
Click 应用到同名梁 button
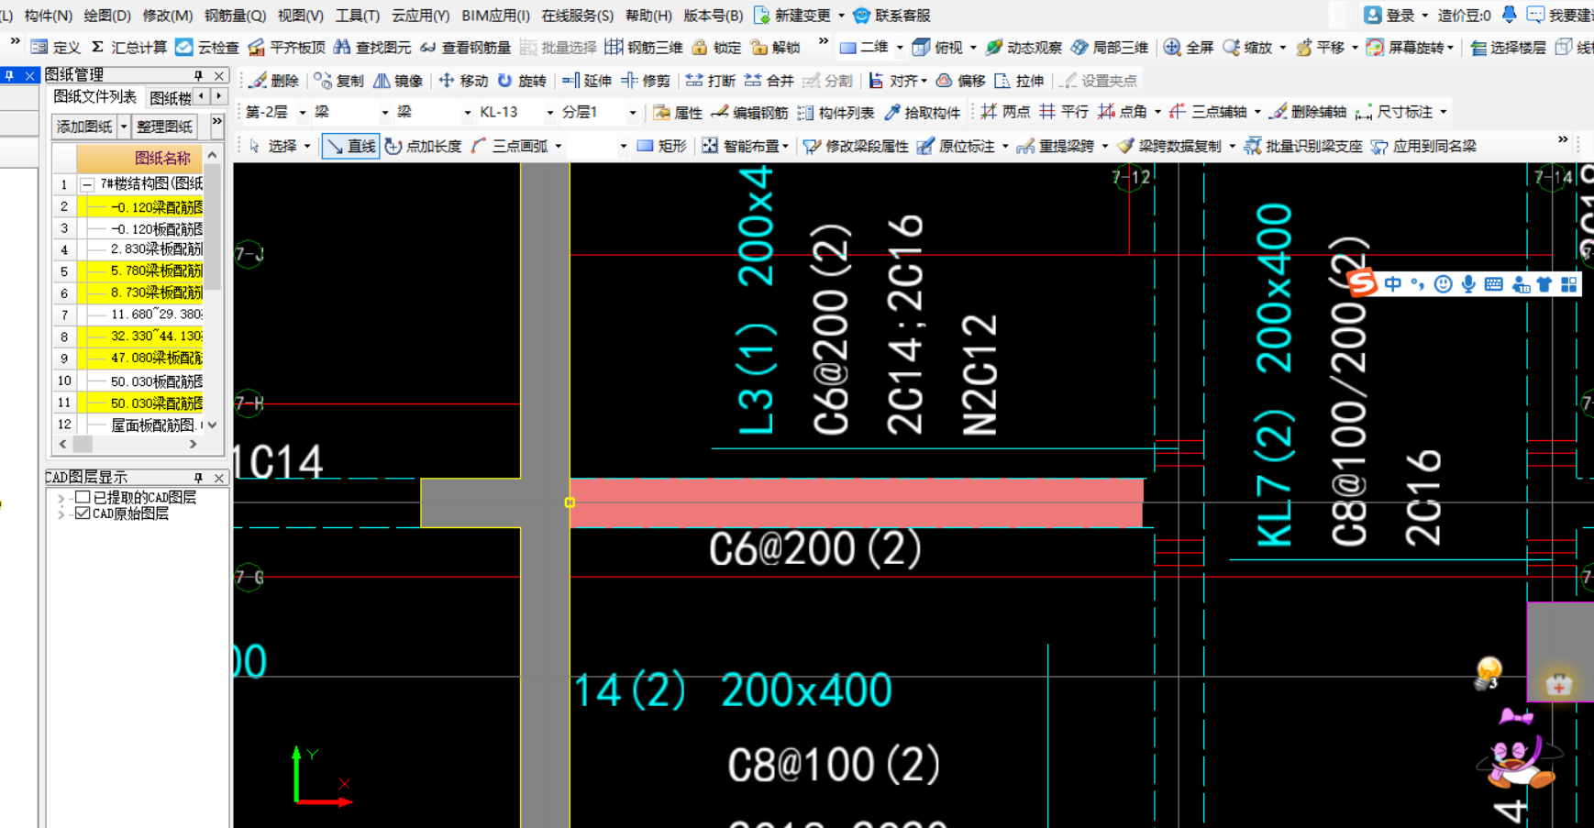point(1423,146)
